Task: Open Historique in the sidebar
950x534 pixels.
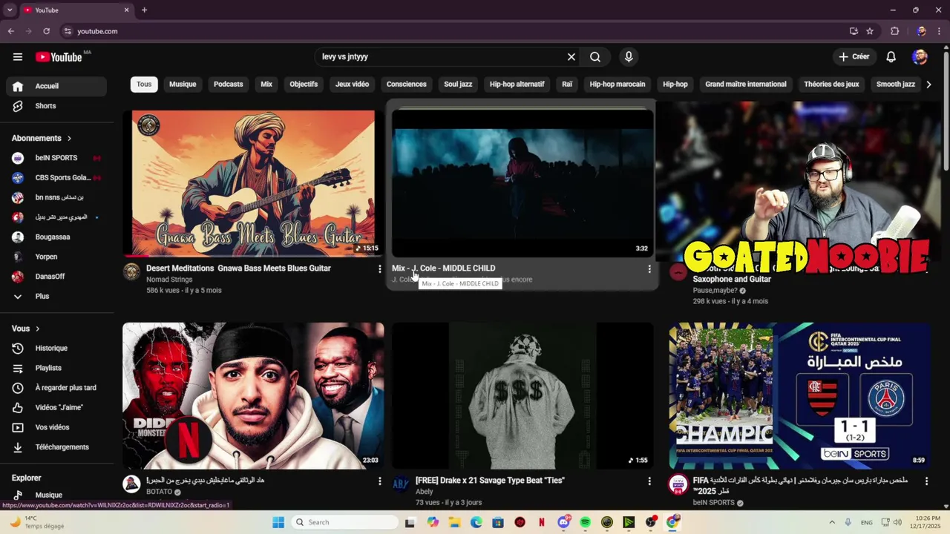Action: click(x=56, y=348)
